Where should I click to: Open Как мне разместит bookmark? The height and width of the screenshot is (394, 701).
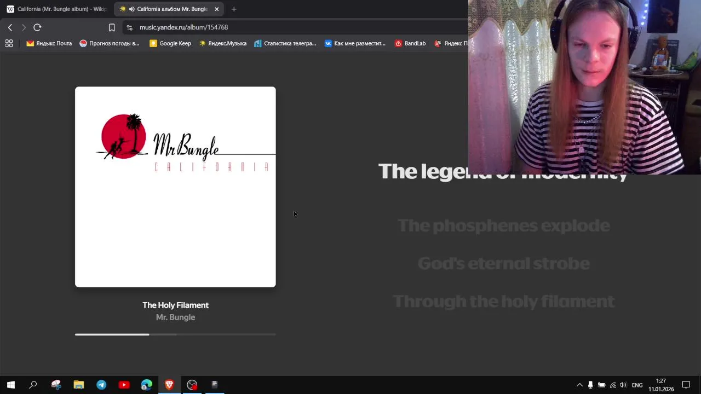[355, 43]
